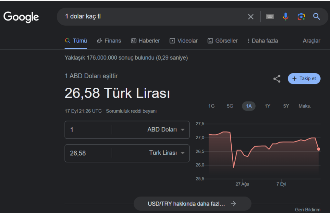Click the magnifier icon on Tümü tab
The image size is (330, 213).
67,41
